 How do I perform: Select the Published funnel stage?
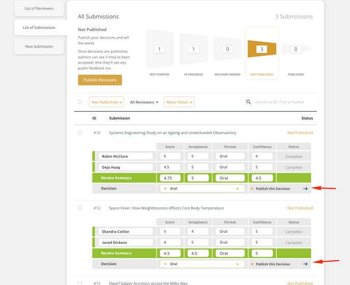tap(296, 50)
